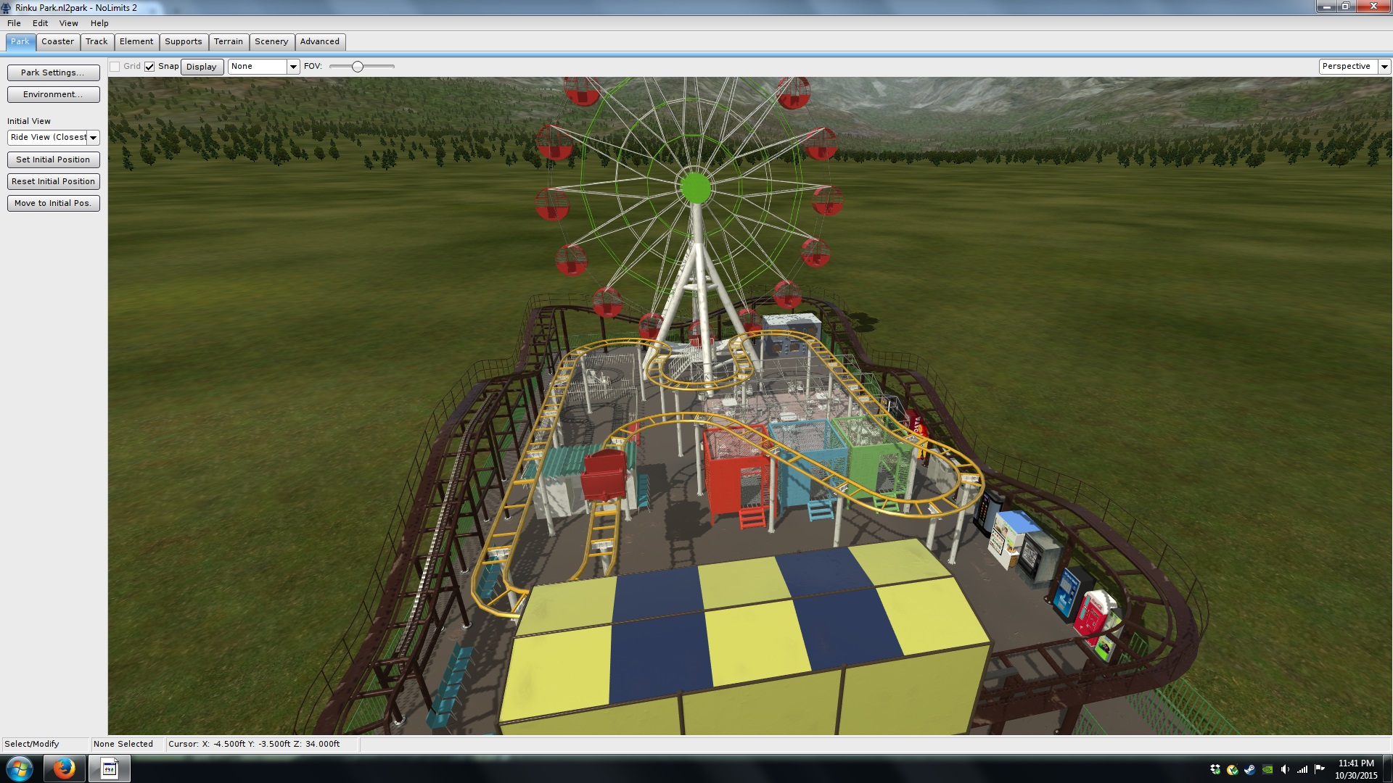1393x783 pixels.
Task: Click the taskbar clock
Action: point(1355,769)
